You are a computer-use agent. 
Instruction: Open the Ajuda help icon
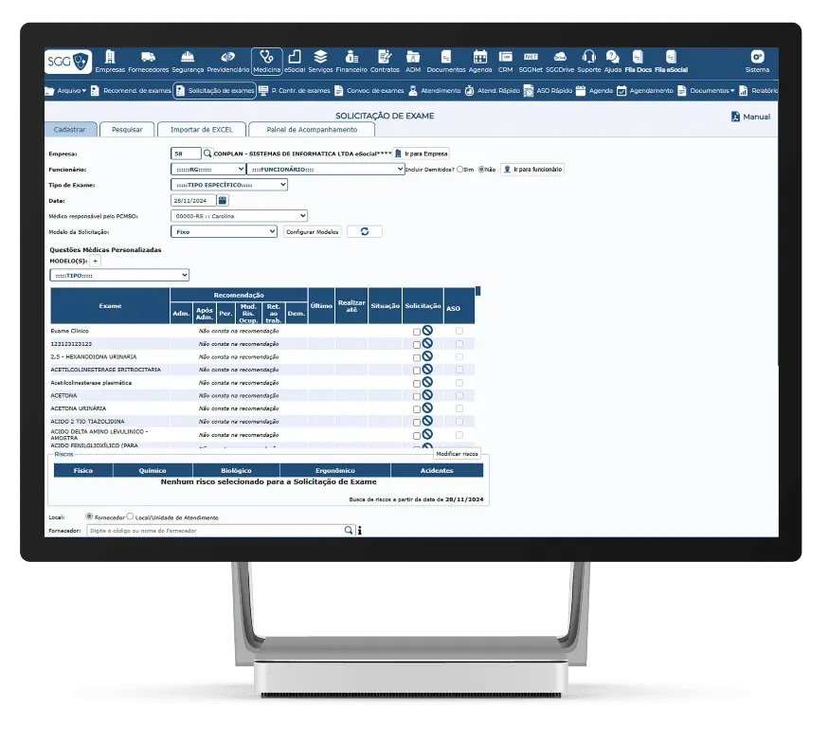pos(613,62)
